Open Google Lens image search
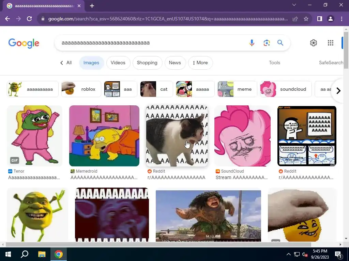Image resolution: width=349 pixels, height=261 pixels. (267, 42)
